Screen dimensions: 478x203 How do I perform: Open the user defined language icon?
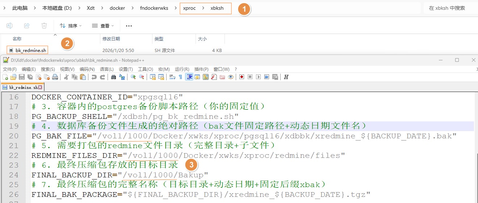coord(197,77)
